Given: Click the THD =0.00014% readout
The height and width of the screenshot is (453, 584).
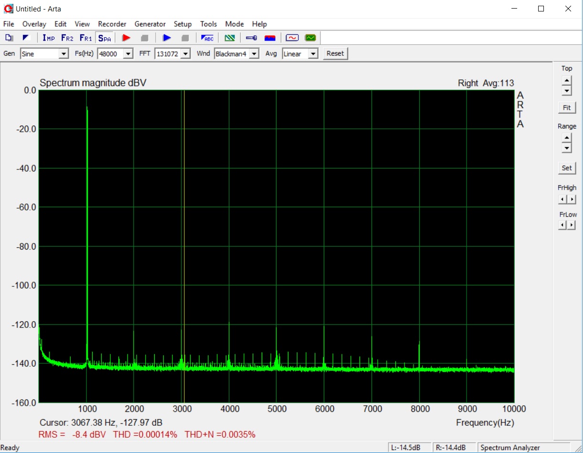Looking at the screenshot, I should (145, 434).
